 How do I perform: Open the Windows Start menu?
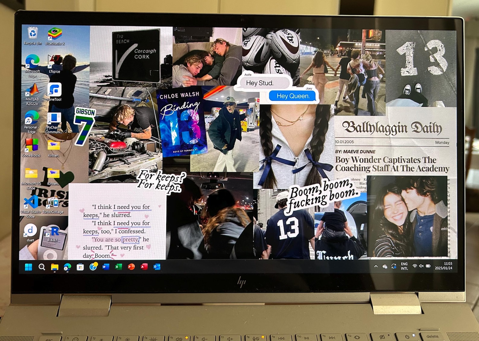point(29,267)
